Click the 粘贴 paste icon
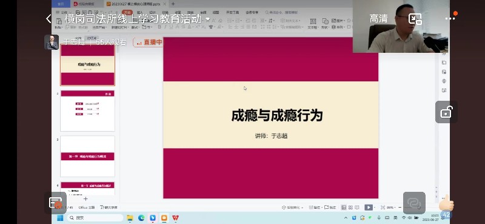Image resolution: width=485 pixels, height=224 pixels. tap(59, 21)
